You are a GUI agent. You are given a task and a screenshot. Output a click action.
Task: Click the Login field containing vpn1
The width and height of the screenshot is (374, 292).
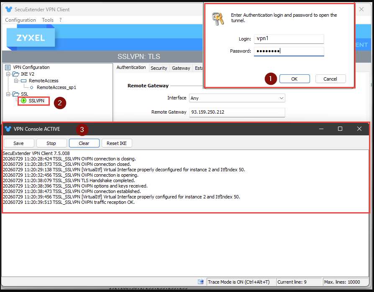coord(289,39)
